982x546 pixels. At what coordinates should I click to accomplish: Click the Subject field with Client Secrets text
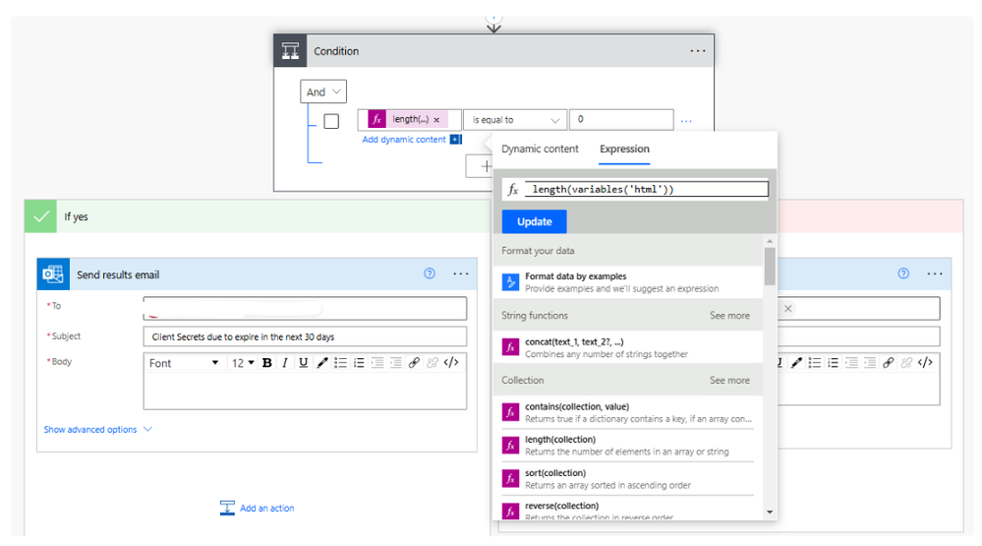[305, 336]
